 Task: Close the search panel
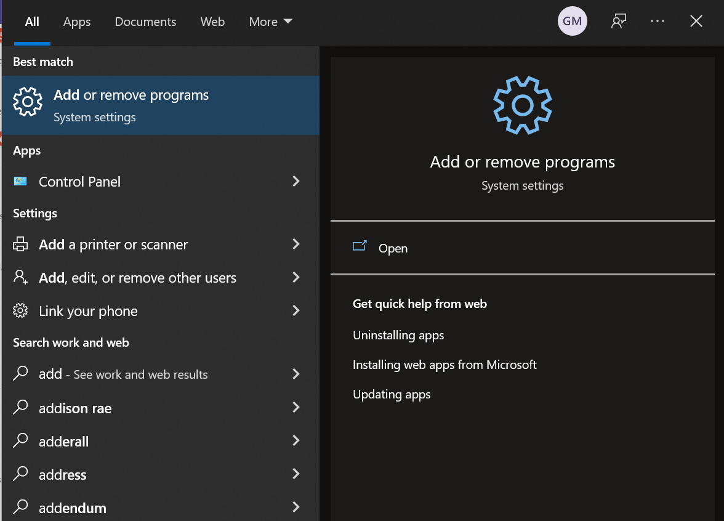point(696,21)
